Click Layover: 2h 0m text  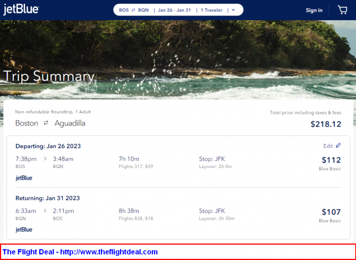tap(216, 166)
